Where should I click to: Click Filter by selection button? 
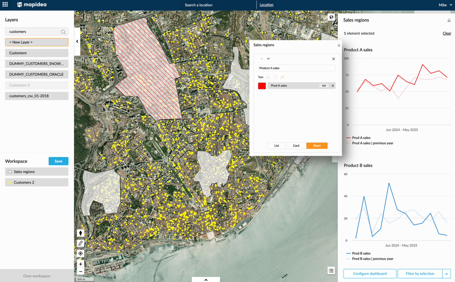click(420, 274)
